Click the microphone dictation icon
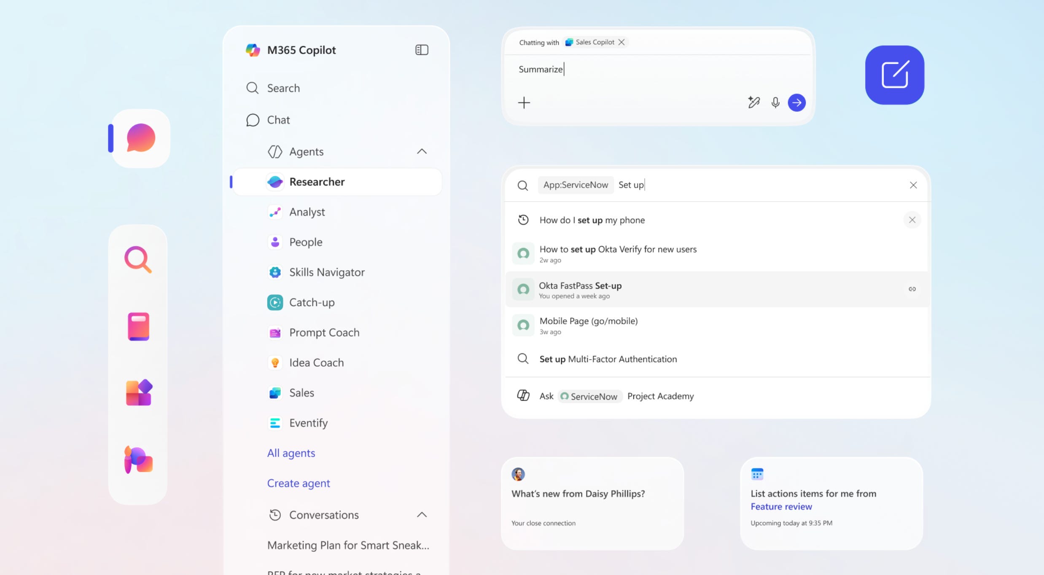 pos(775,102)
